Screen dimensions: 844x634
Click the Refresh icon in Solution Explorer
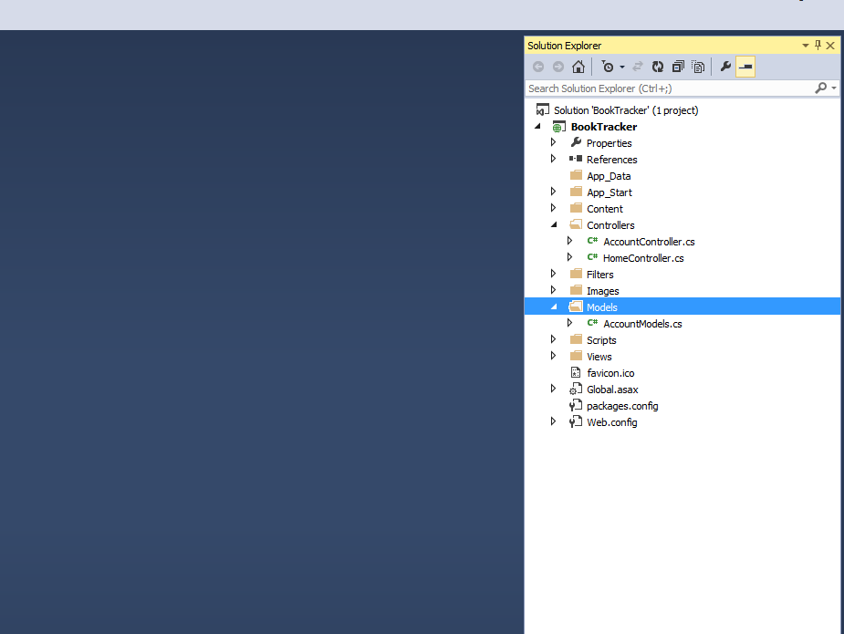click(658, 67)
